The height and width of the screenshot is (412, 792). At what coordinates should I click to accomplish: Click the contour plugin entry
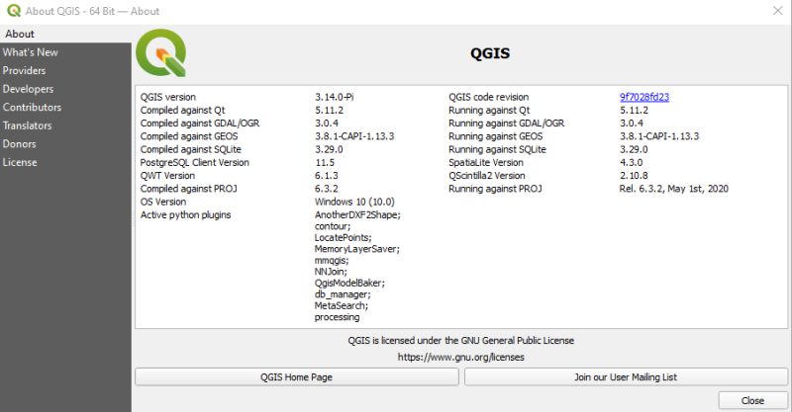point(333,226)
